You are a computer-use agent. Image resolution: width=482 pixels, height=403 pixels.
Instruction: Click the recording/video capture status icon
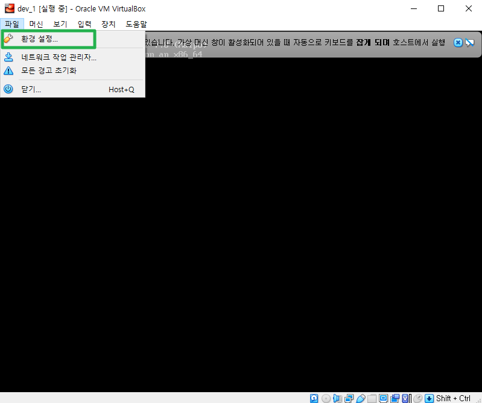click(x=395, y=398)
